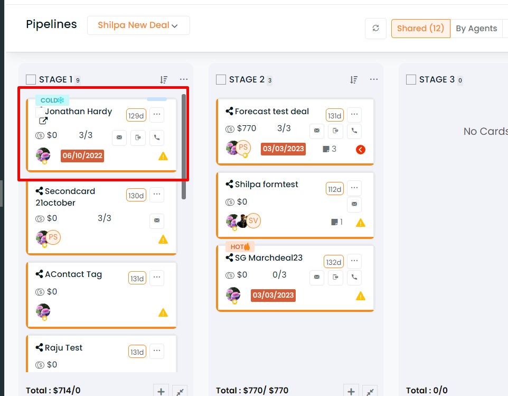Collapse the STAGE 2 column
The height and width of the screenshot is (396, 508).
click(x=370, y=391)
